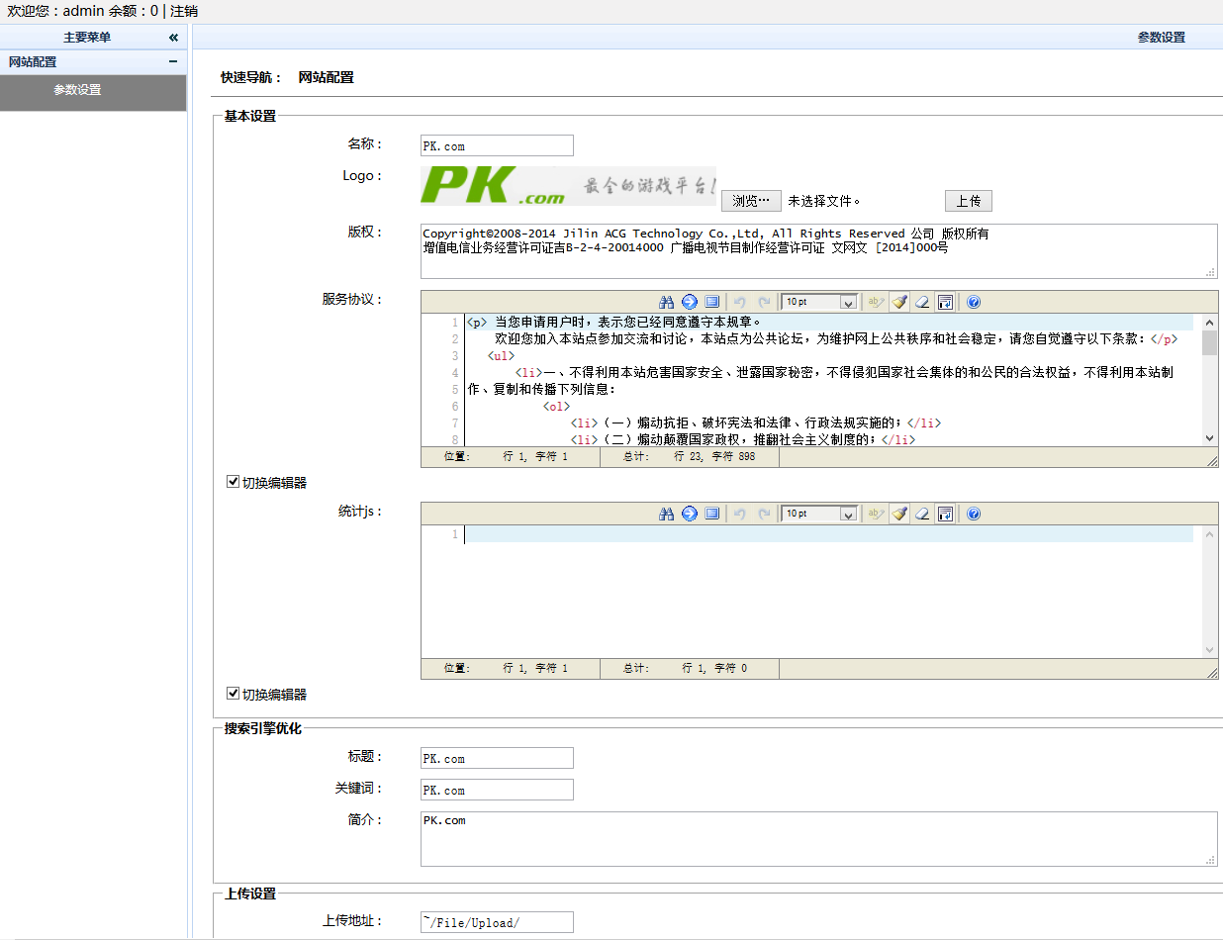Viewport: 1223px width, 940px height.
Task: Click the PK.com logo image
Action: [568, 185]
